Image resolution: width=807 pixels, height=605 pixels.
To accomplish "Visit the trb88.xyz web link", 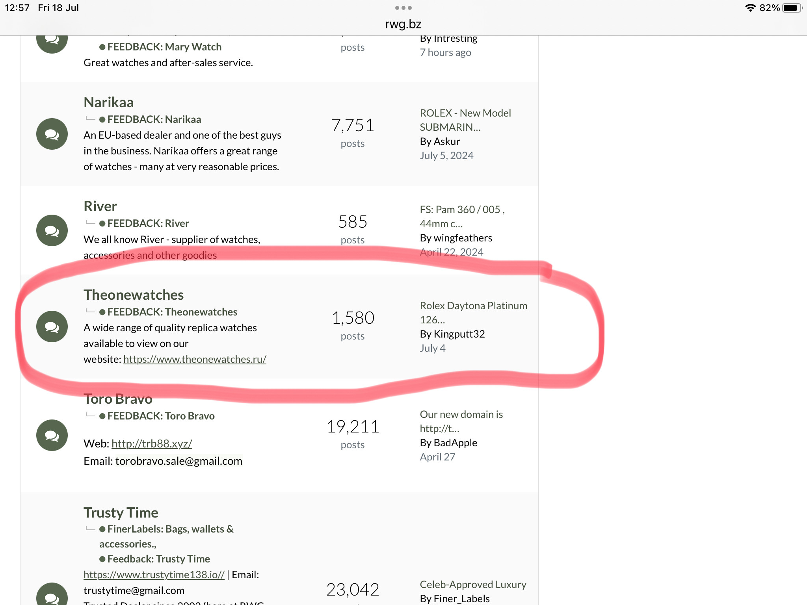I will [152, 444].
